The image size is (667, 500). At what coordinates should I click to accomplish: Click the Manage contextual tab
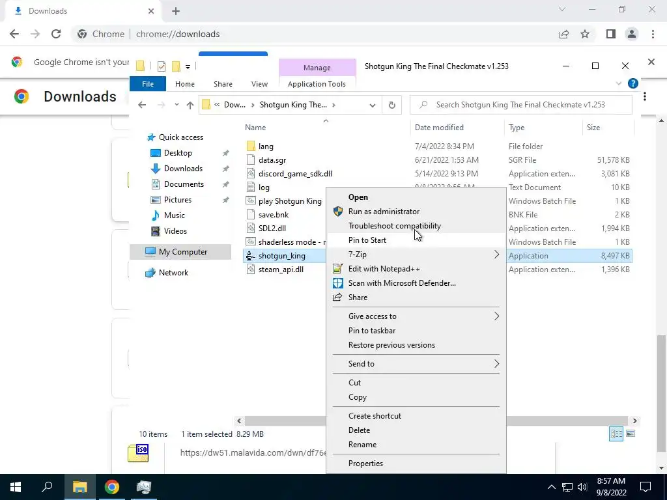pos(317,68)
